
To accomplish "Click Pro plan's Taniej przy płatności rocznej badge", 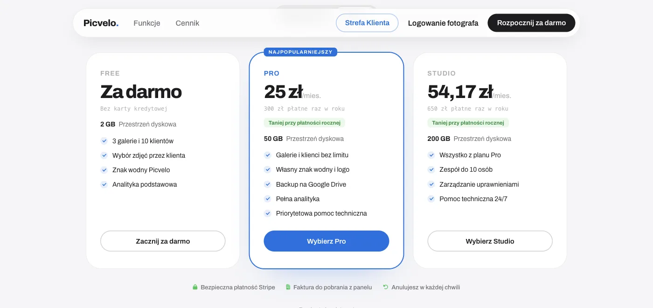I will 305,123.
